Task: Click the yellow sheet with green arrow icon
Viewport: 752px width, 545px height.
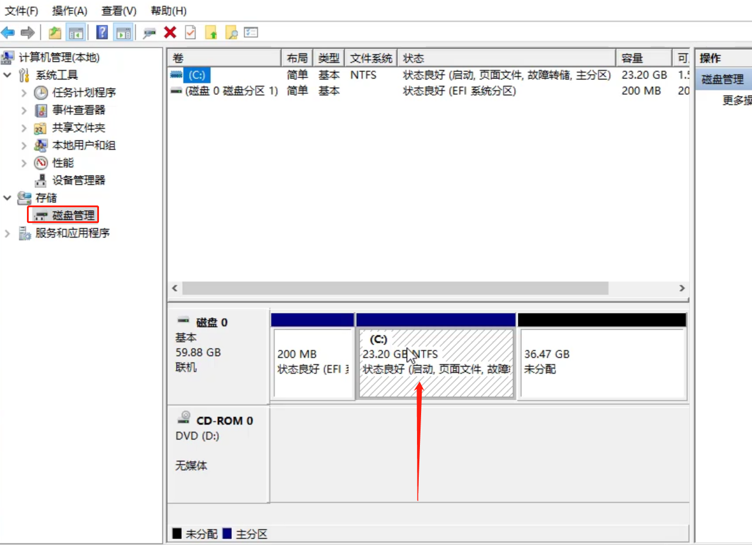Action: [211, 33]
